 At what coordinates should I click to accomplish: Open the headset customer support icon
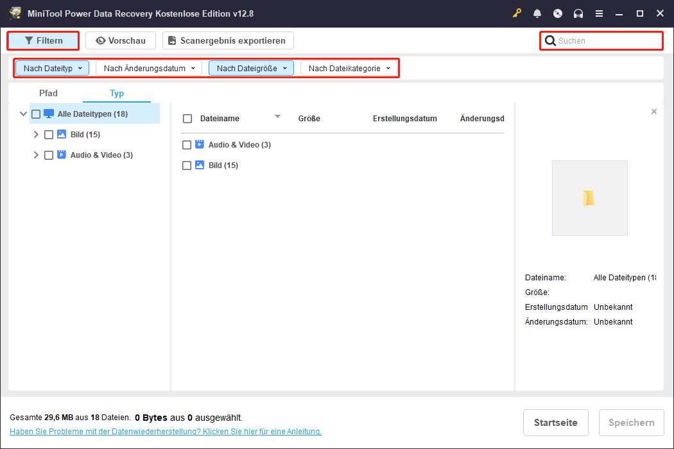578,13
